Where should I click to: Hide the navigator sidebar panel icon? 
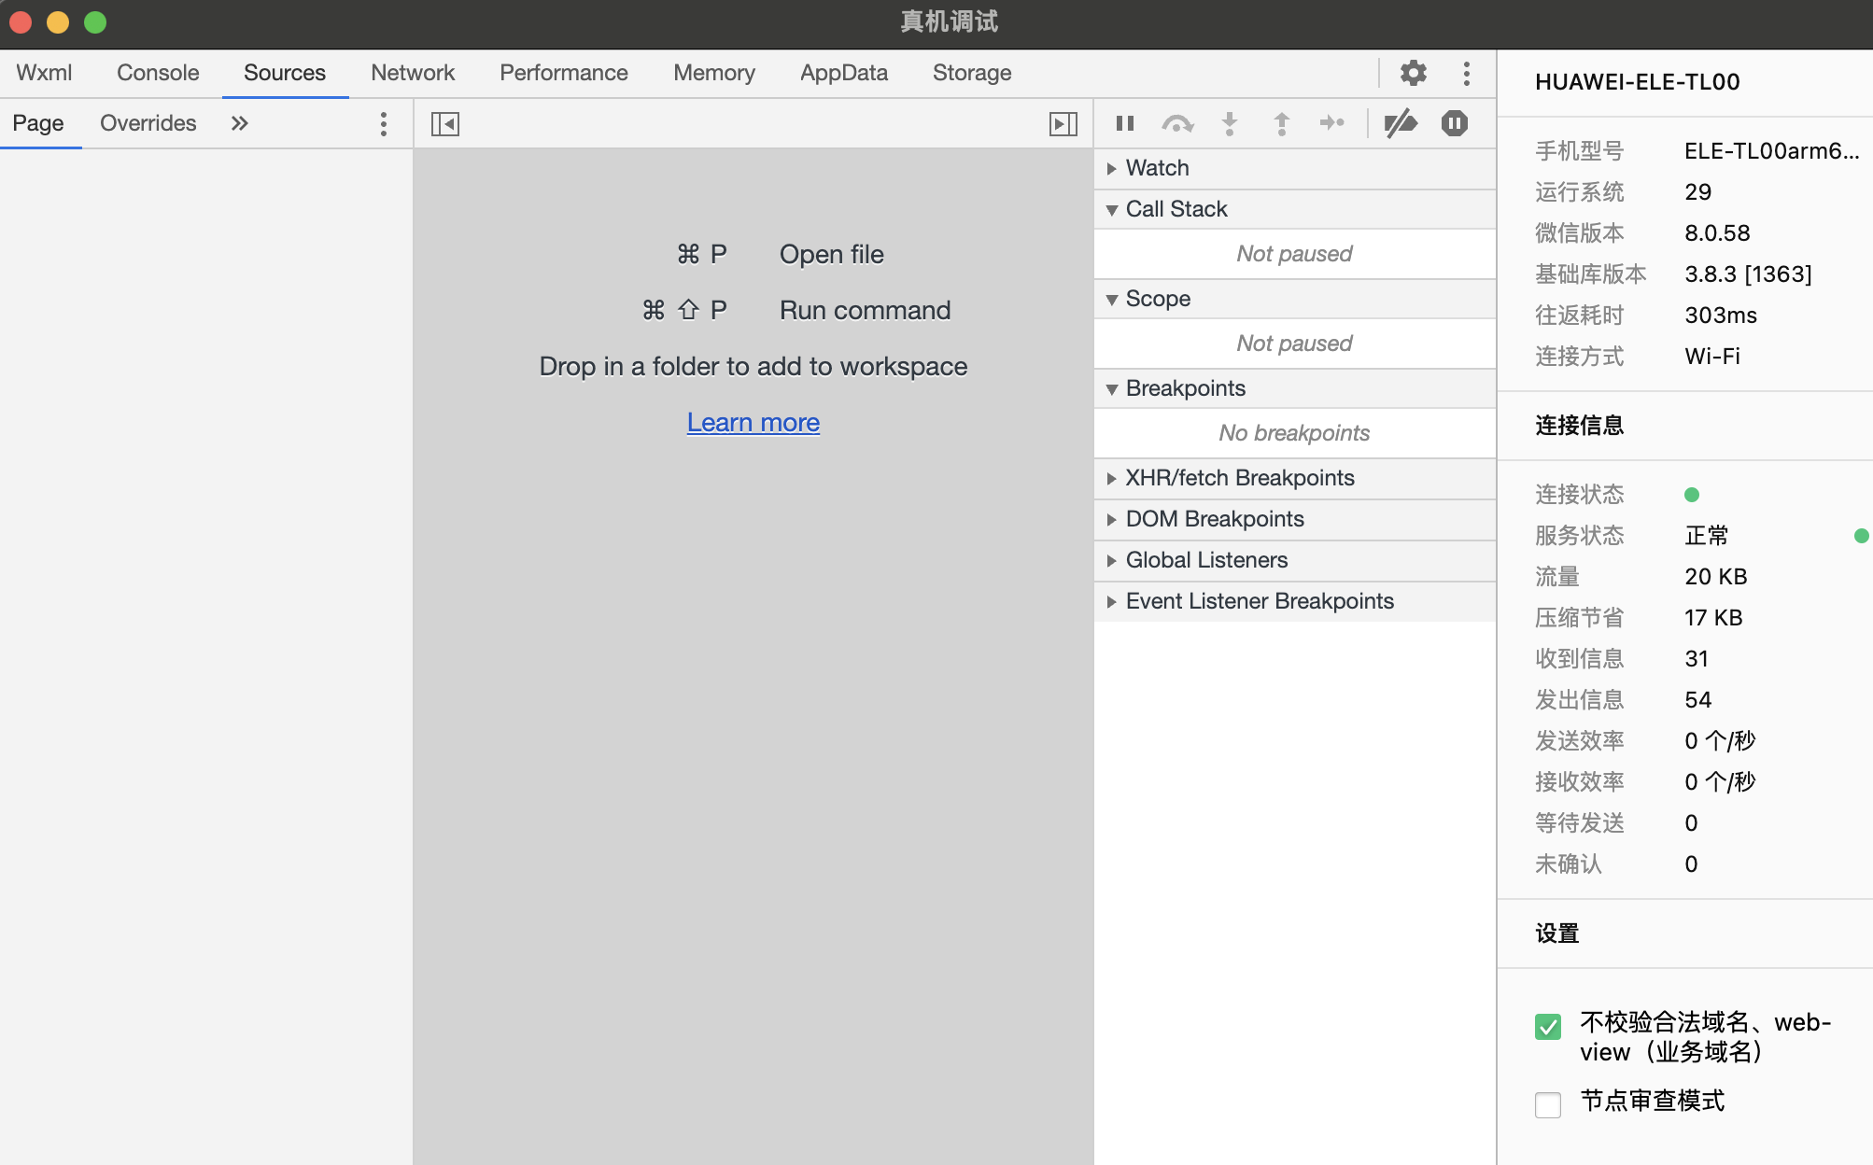[x=445, y=123]
